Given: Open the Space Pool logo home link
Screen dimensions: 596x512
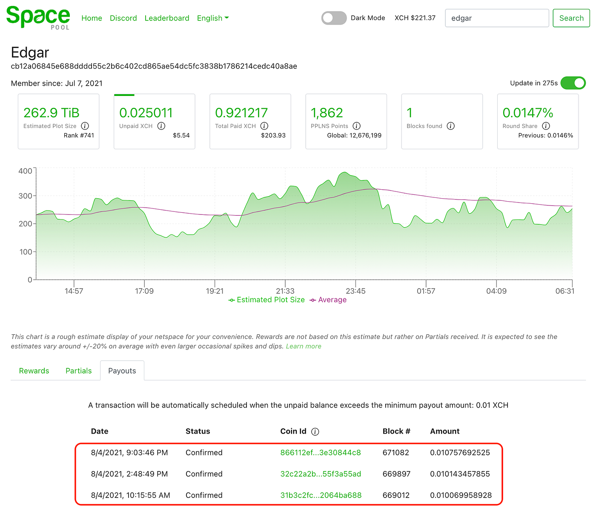Looking at the screenshot, I should click(x=38, y=18).
